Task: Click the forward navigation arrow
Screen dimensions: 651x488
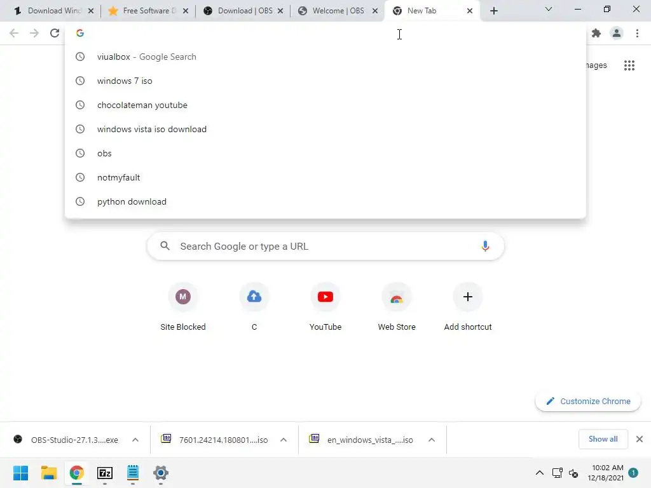Action: tap(34, 33)
